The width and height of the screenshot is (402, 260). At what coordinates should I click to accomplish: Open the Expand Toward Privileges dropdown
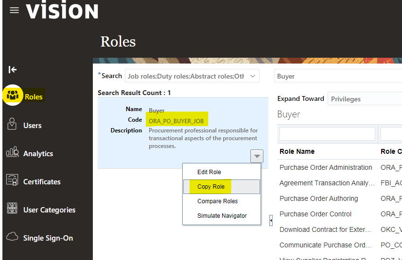364,99
